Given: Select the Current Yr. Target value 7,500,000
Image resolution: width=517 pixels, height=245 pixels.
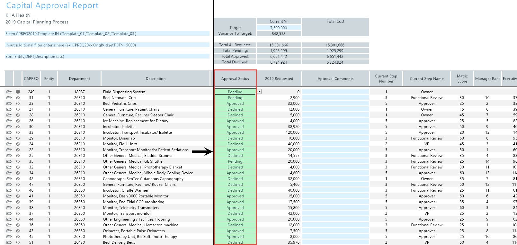Looking at the screenshot, I should pos(279,28).
